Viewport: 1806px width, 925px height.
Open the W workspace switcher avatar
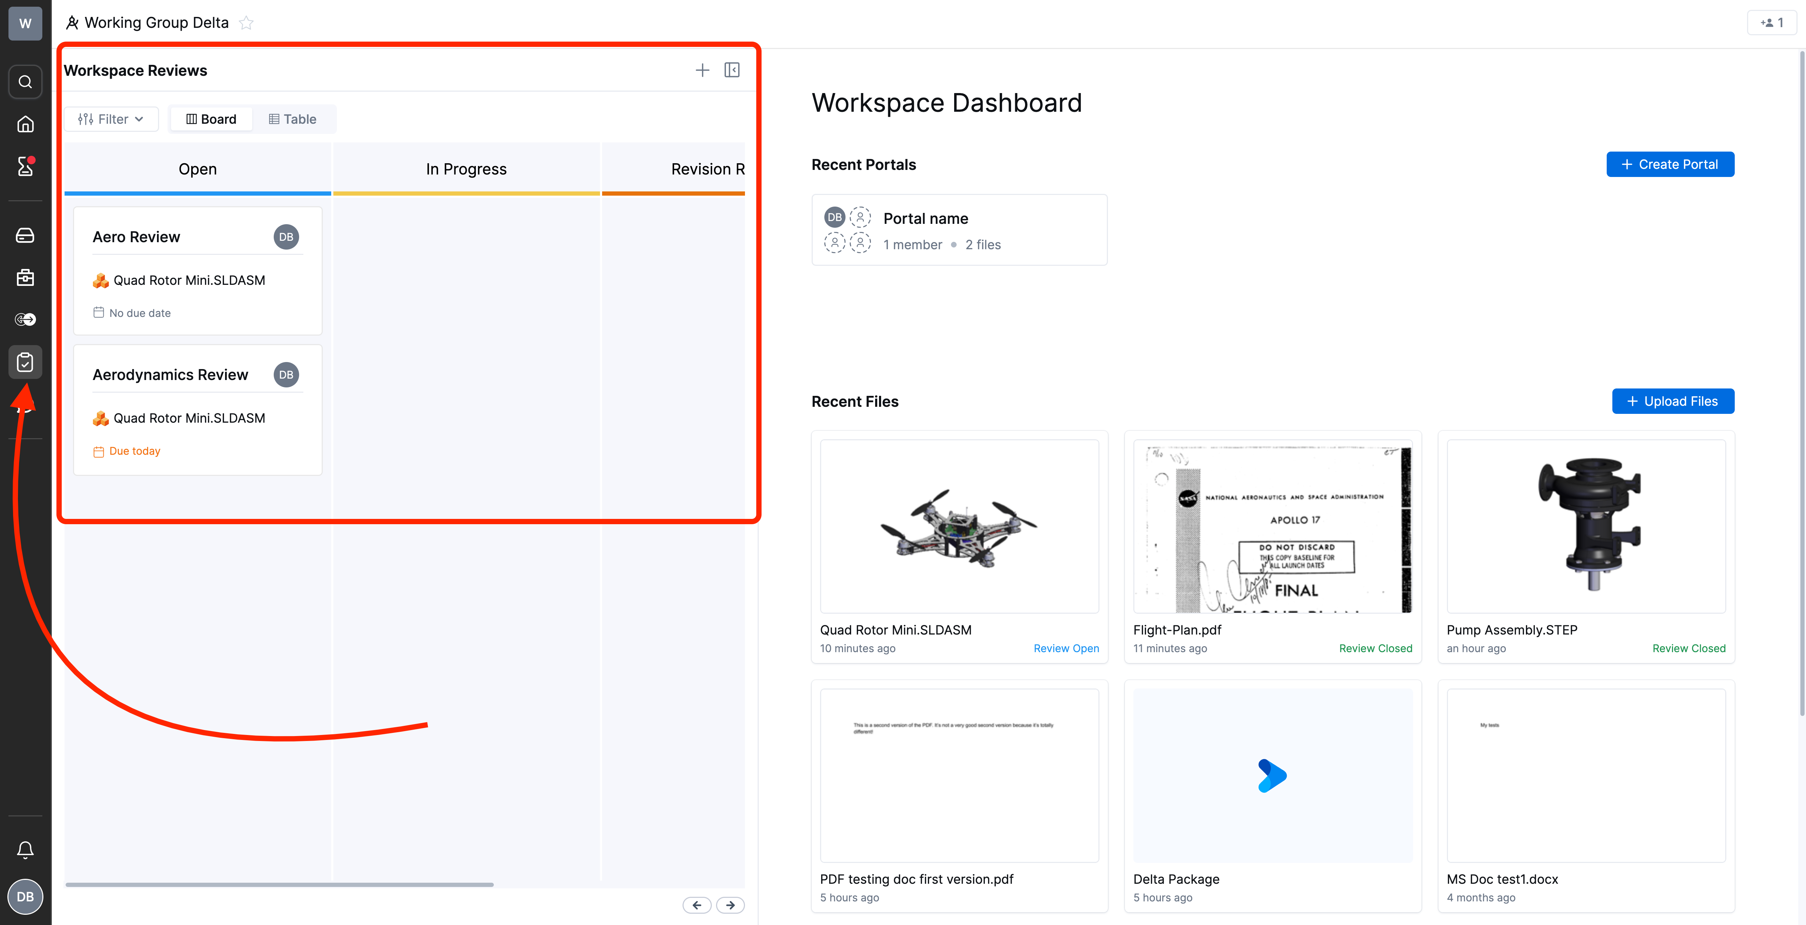tap(25, 23)
